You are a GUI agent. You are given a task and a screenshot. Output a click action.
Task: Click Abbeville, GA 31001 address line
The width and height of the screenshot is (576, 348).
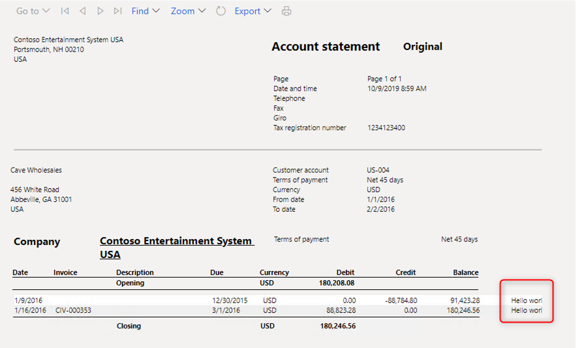(41, 199)
